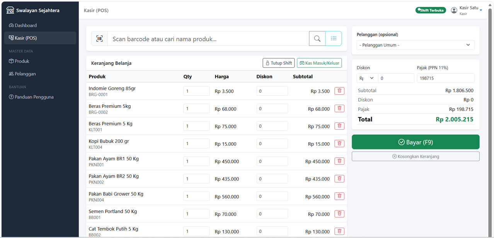
Task: Go to Produk under Master Data
Action: pos(40,61)
